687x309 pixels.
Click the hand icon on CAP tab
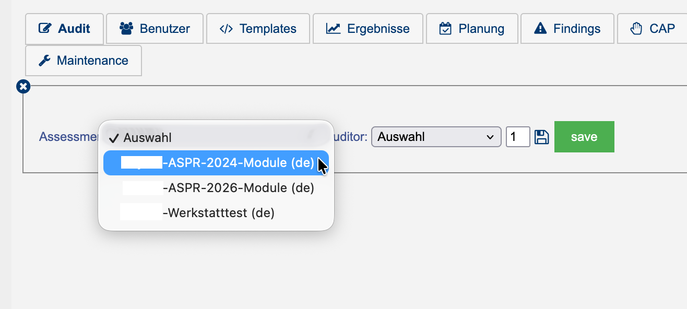(x=636, y=29)
